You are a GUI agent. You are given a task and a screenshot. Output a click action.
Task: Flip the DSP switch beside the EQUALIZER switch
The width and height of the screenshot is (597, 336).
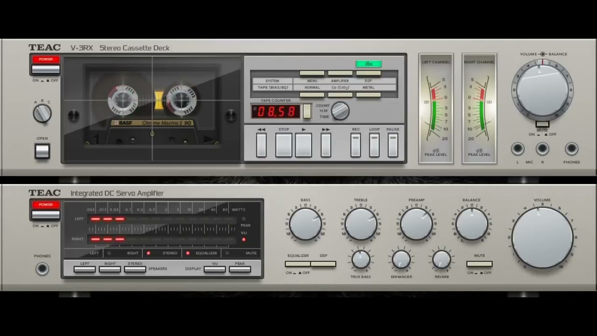coord(323,264)
